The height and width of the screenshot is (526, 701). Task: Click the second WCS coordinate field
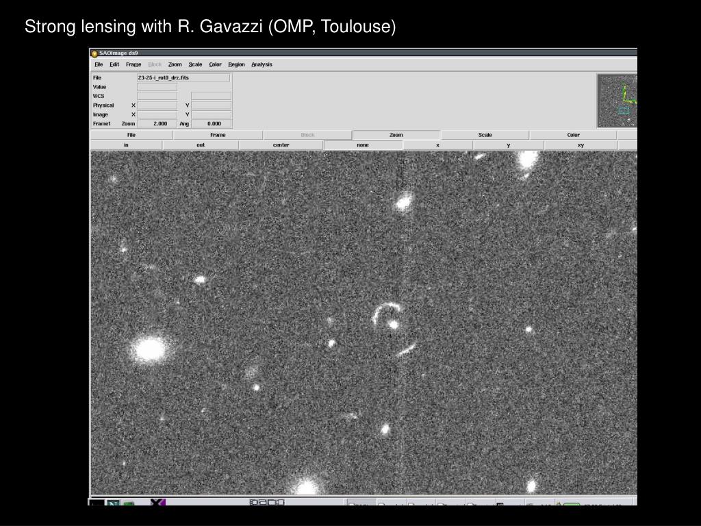click(211, 96)
